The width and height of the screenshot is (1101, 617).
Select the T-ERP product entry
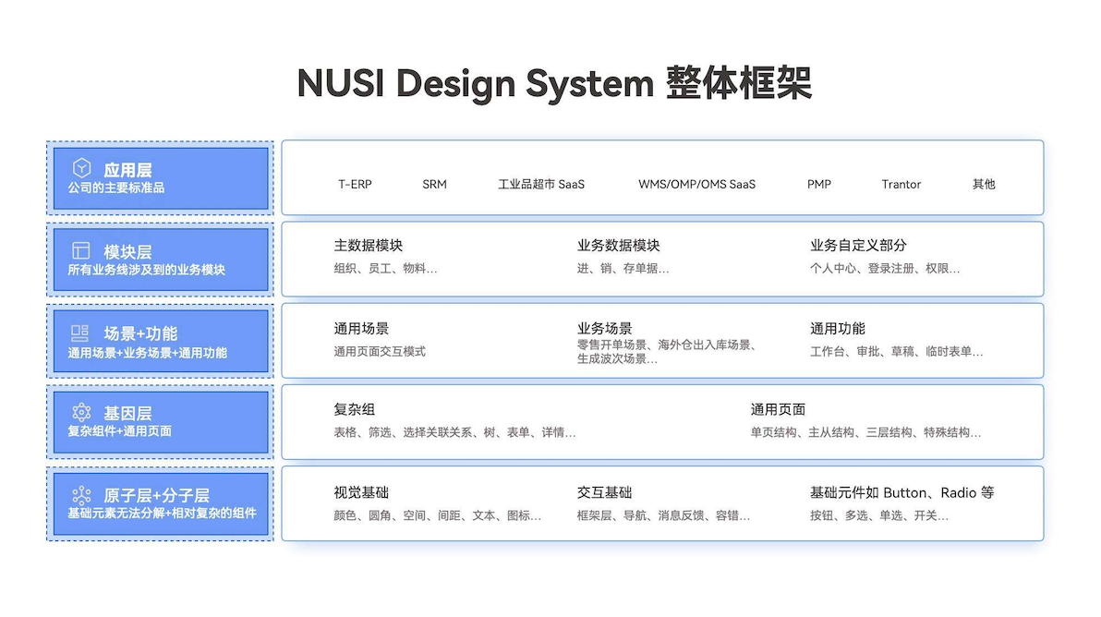point(356,184)
